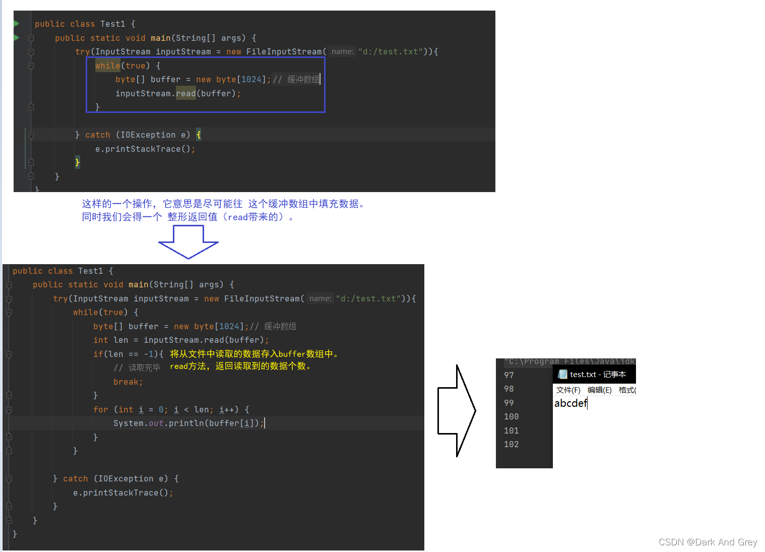765x552 pixels.
Task: Click the Notepad icon in test.txt title bar
Action: point(562,375)
